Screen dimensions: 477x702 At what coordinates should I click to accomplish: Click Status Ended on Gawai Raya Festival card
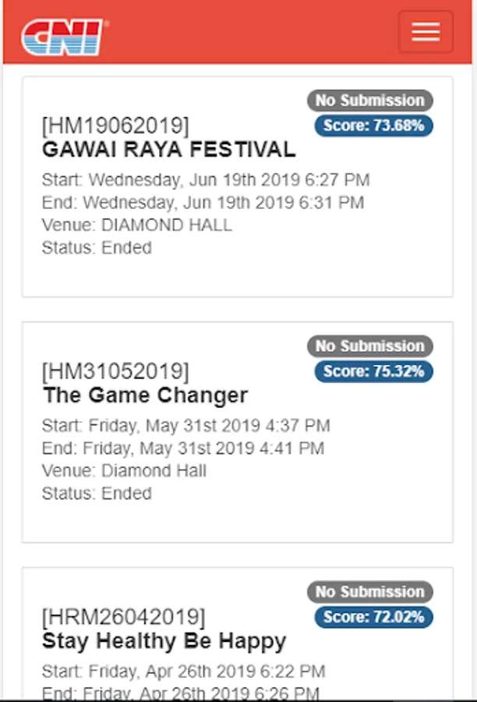coord(97,247)
